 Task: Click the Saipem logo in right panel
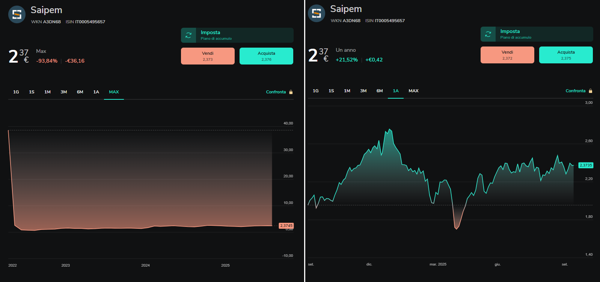(x=317, y=13)
